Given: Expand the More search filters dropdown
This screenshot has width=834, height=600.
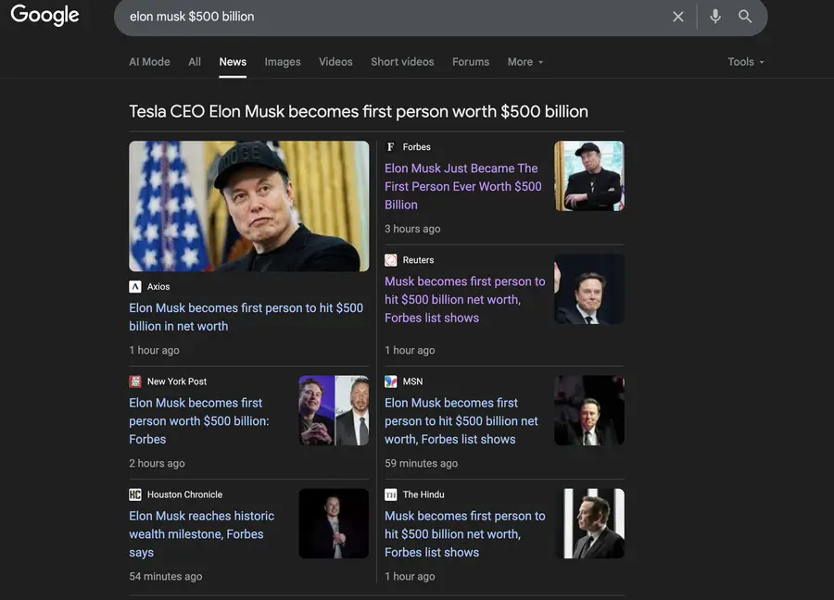Looking at the screenshot, I should coord(524,62).
